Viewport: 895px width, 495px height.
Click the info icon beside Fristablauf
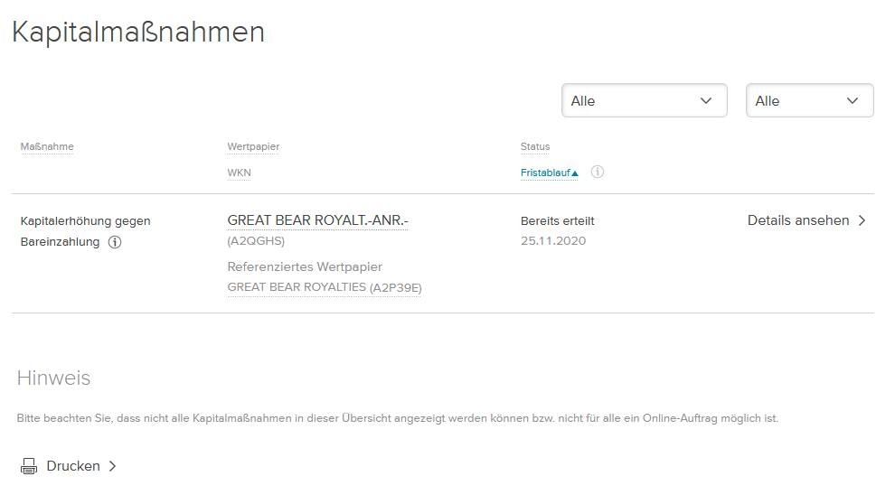click(x=597, y=172)
